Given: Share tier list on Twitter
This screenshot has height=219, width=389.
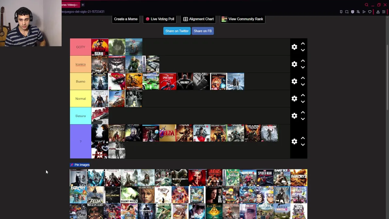Looking at the screenshot, I should point(177,31).
